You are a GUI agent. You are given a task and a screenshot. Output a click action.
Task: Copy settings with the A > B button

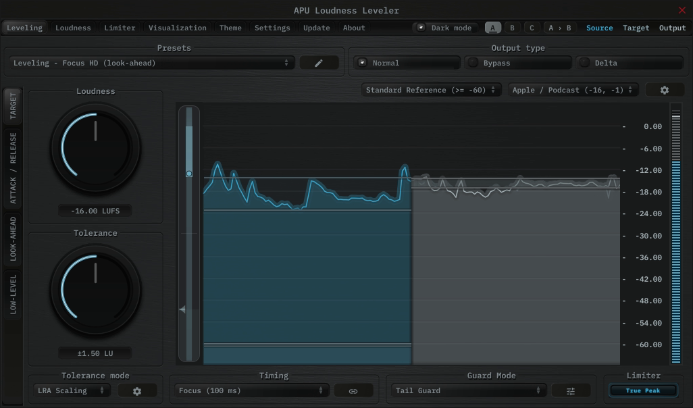point(559,28)
